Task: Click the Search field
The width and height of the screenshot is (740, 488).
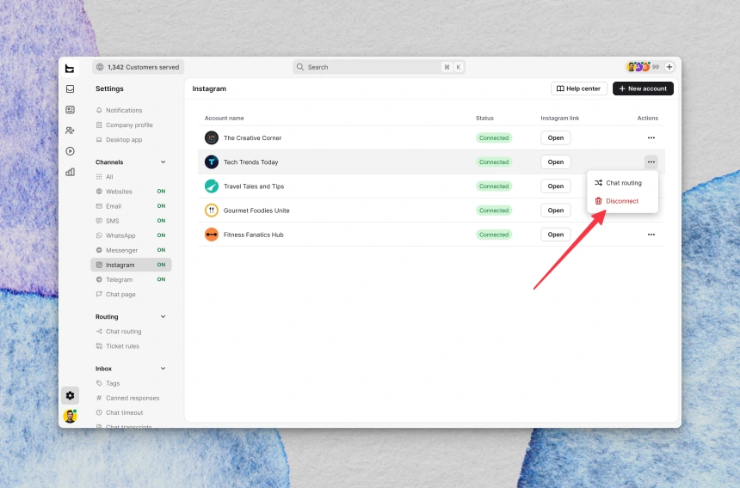Action: (x=379, y=67)
